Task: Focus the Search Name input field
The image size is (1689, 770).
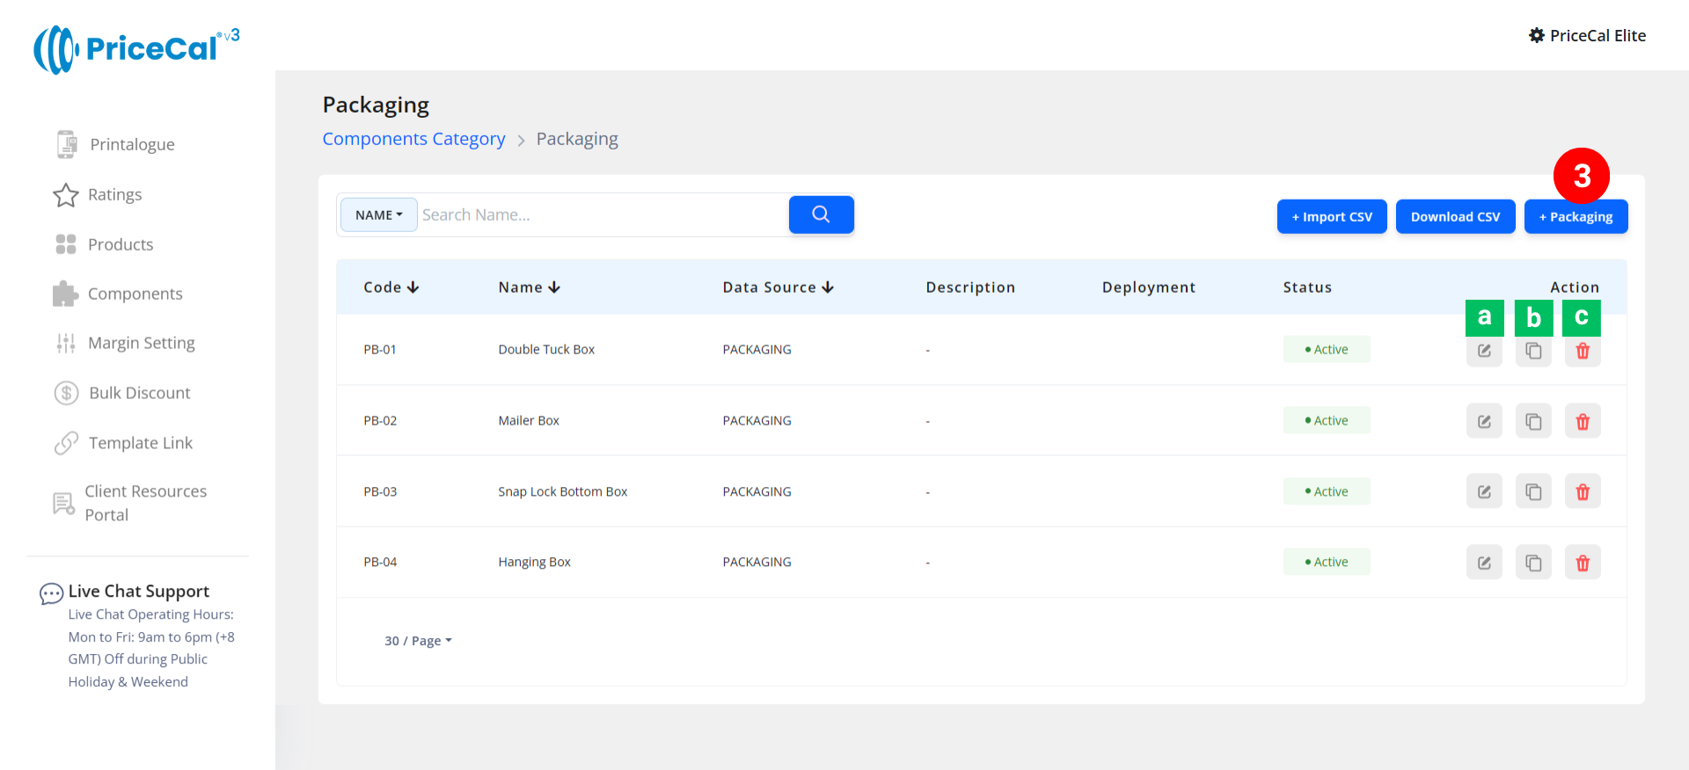Action: pyautogui.click(x=603, y=214)
